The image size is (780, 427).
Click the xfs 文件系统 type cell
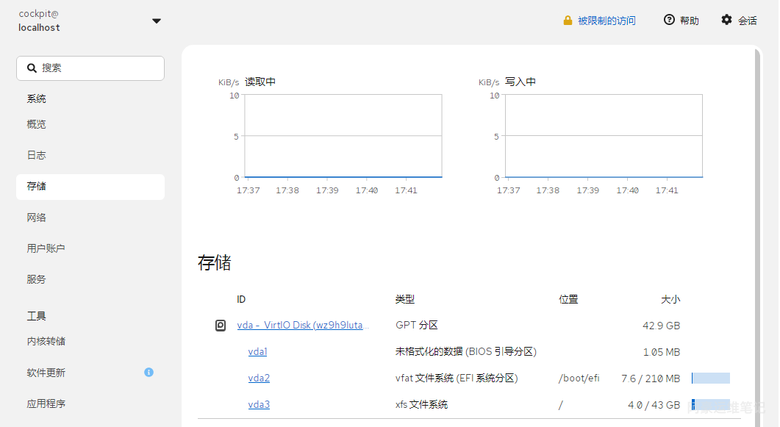tap(421, 404)
